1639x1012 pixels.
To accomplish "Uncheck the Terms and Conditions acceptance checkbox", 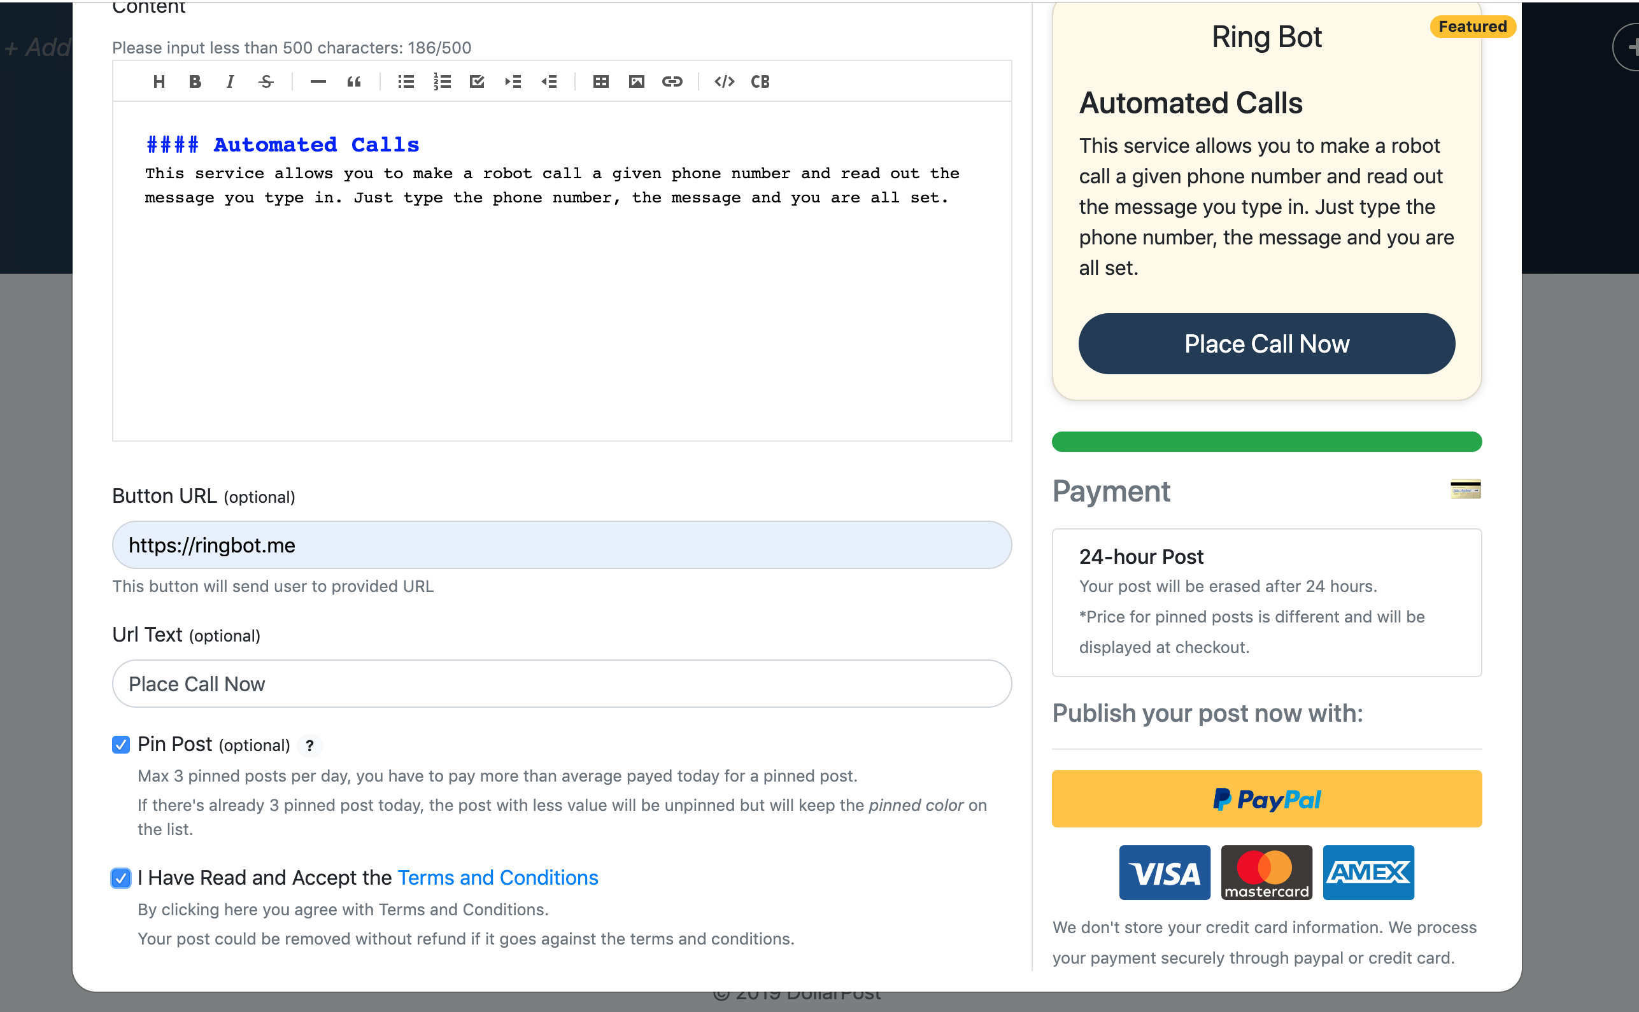I will [x=121, y=878].
